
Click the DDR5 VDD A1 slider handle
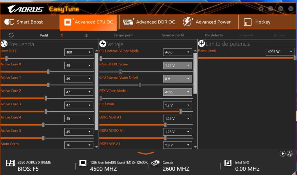(x=165, y=125)
